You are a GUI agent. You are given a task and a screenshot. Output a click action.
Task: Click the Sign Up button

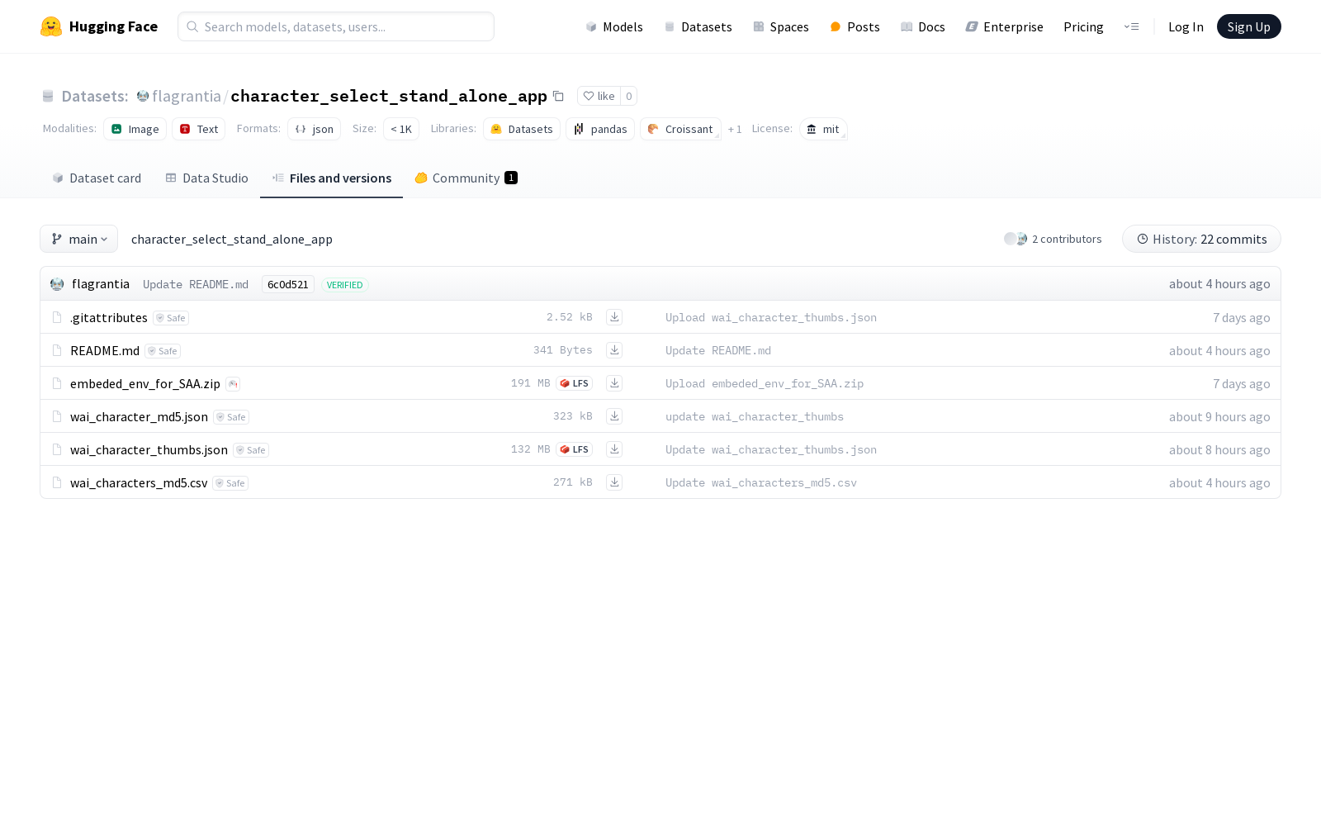click(1248, 26)
